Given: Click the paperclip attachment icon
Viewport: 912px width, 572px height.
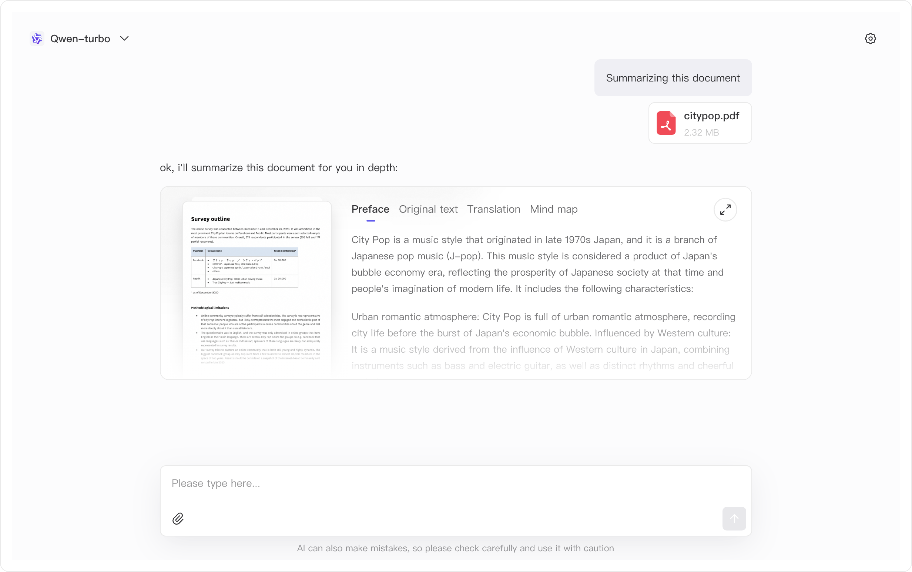Looking at the screenshot, I should click(x=178, y=518).
